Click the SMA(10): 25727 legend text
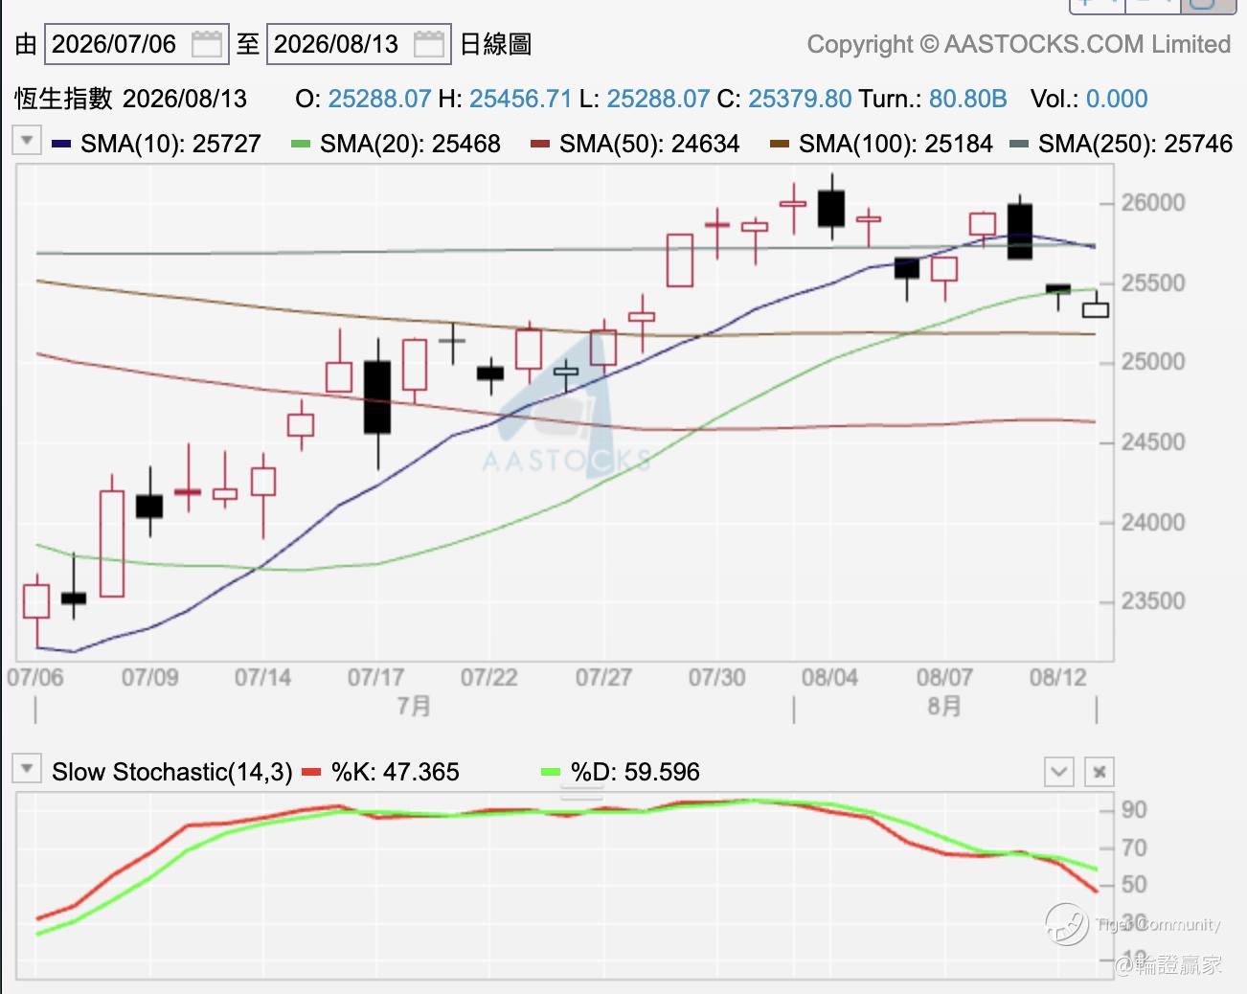1247x994 pixels. [x=170, y=144]
